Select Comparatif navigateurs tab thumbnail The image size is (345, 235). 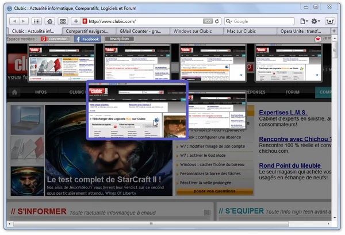tap(137, 62)
